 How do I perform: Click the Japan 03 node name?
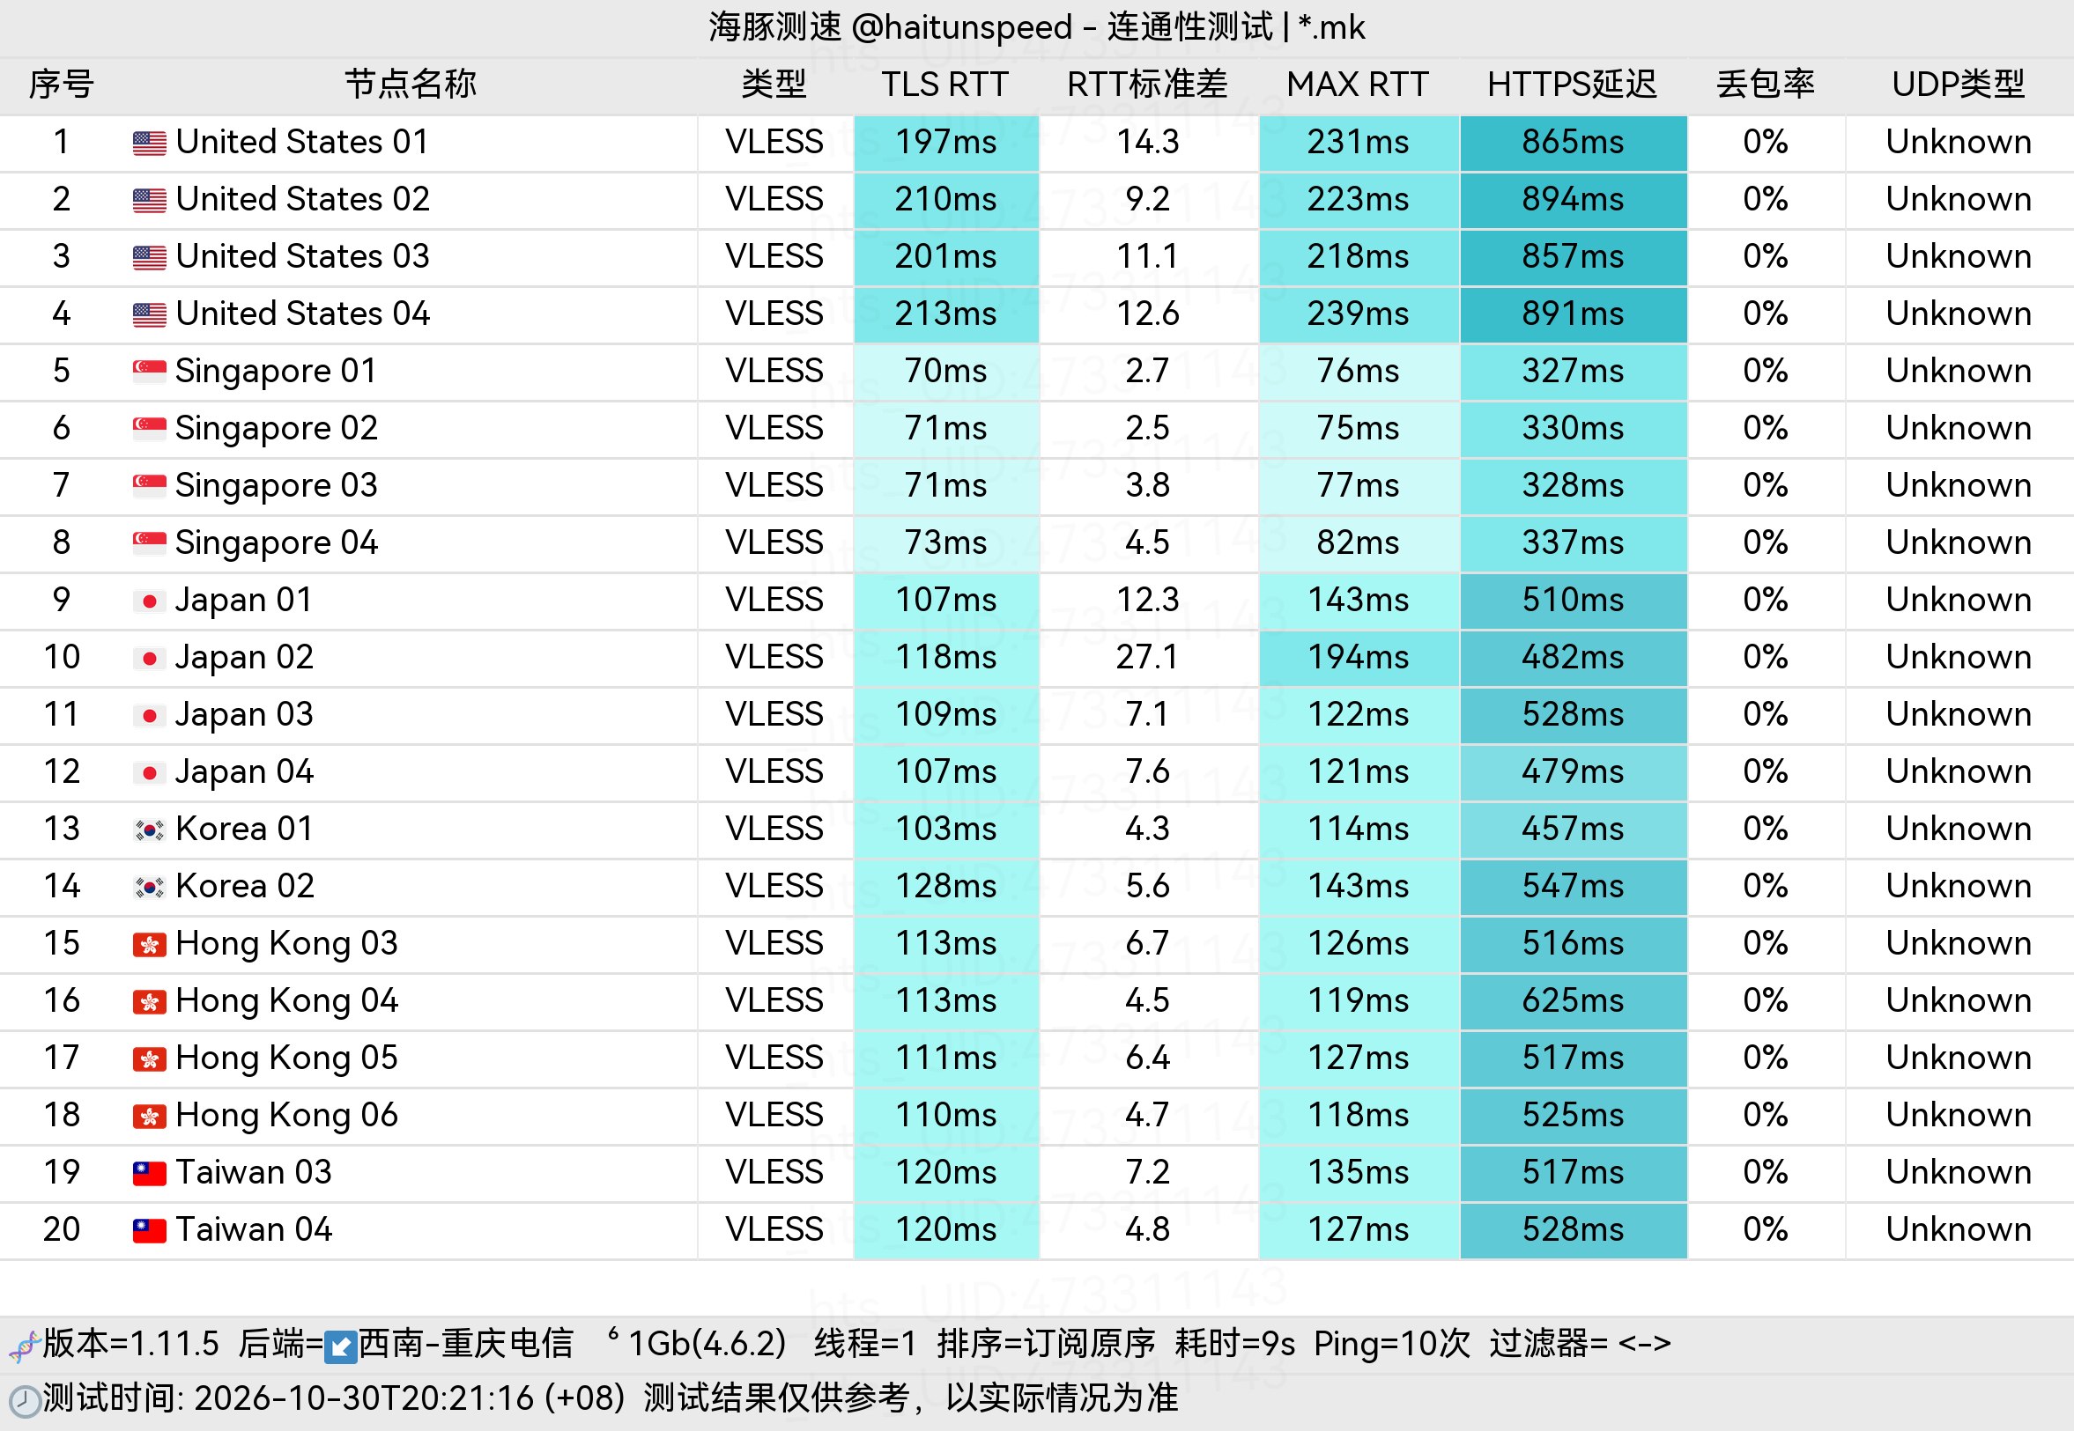[x=244, y=714]
